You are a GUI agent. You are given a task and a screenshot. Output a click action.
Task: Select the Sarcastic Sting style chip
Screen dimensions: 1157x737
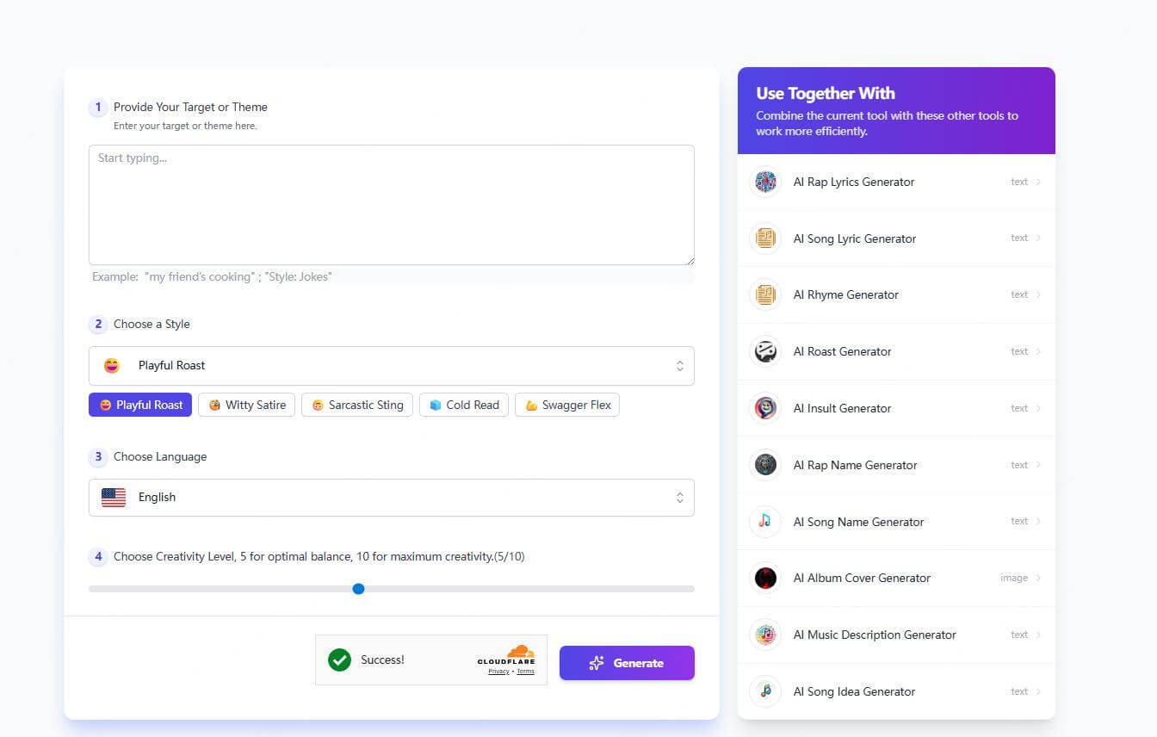[357, 405]
